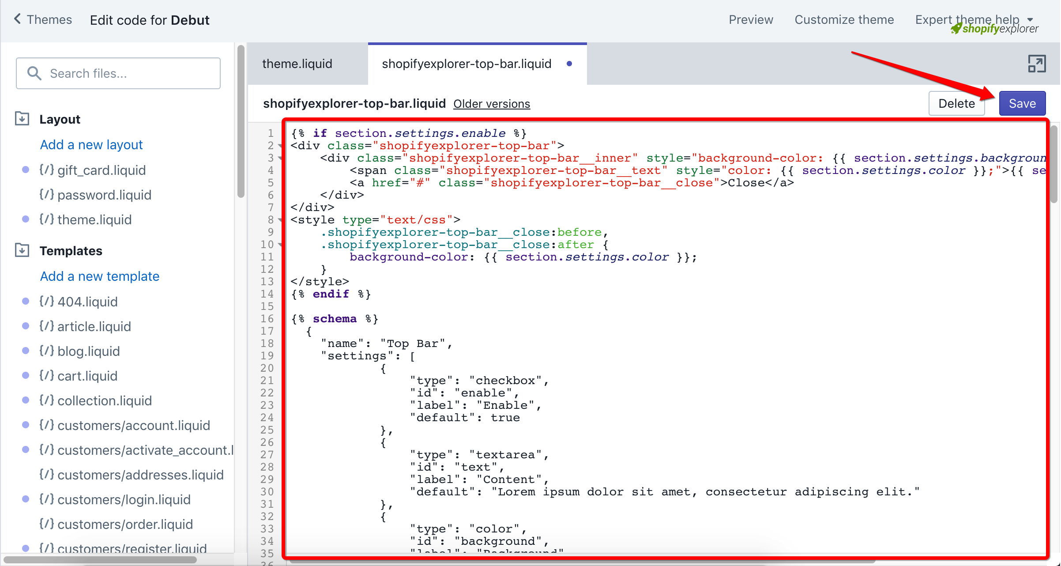
Task: Open Customize theme
Action: pyautogui.click(x=844, y=20)
